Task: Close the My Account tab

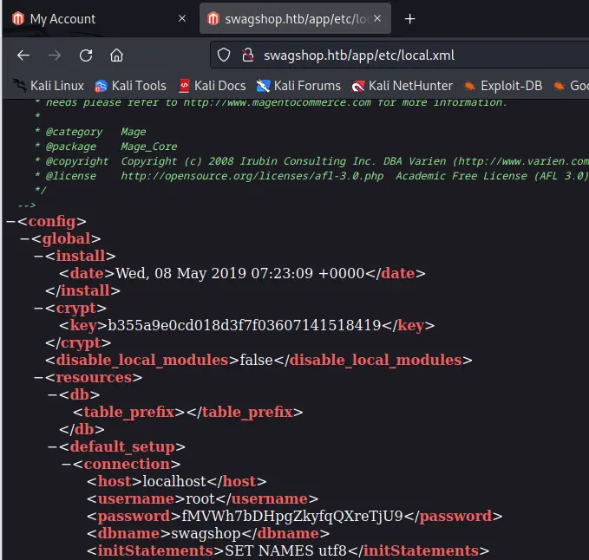Action: (x=182, y=18)
